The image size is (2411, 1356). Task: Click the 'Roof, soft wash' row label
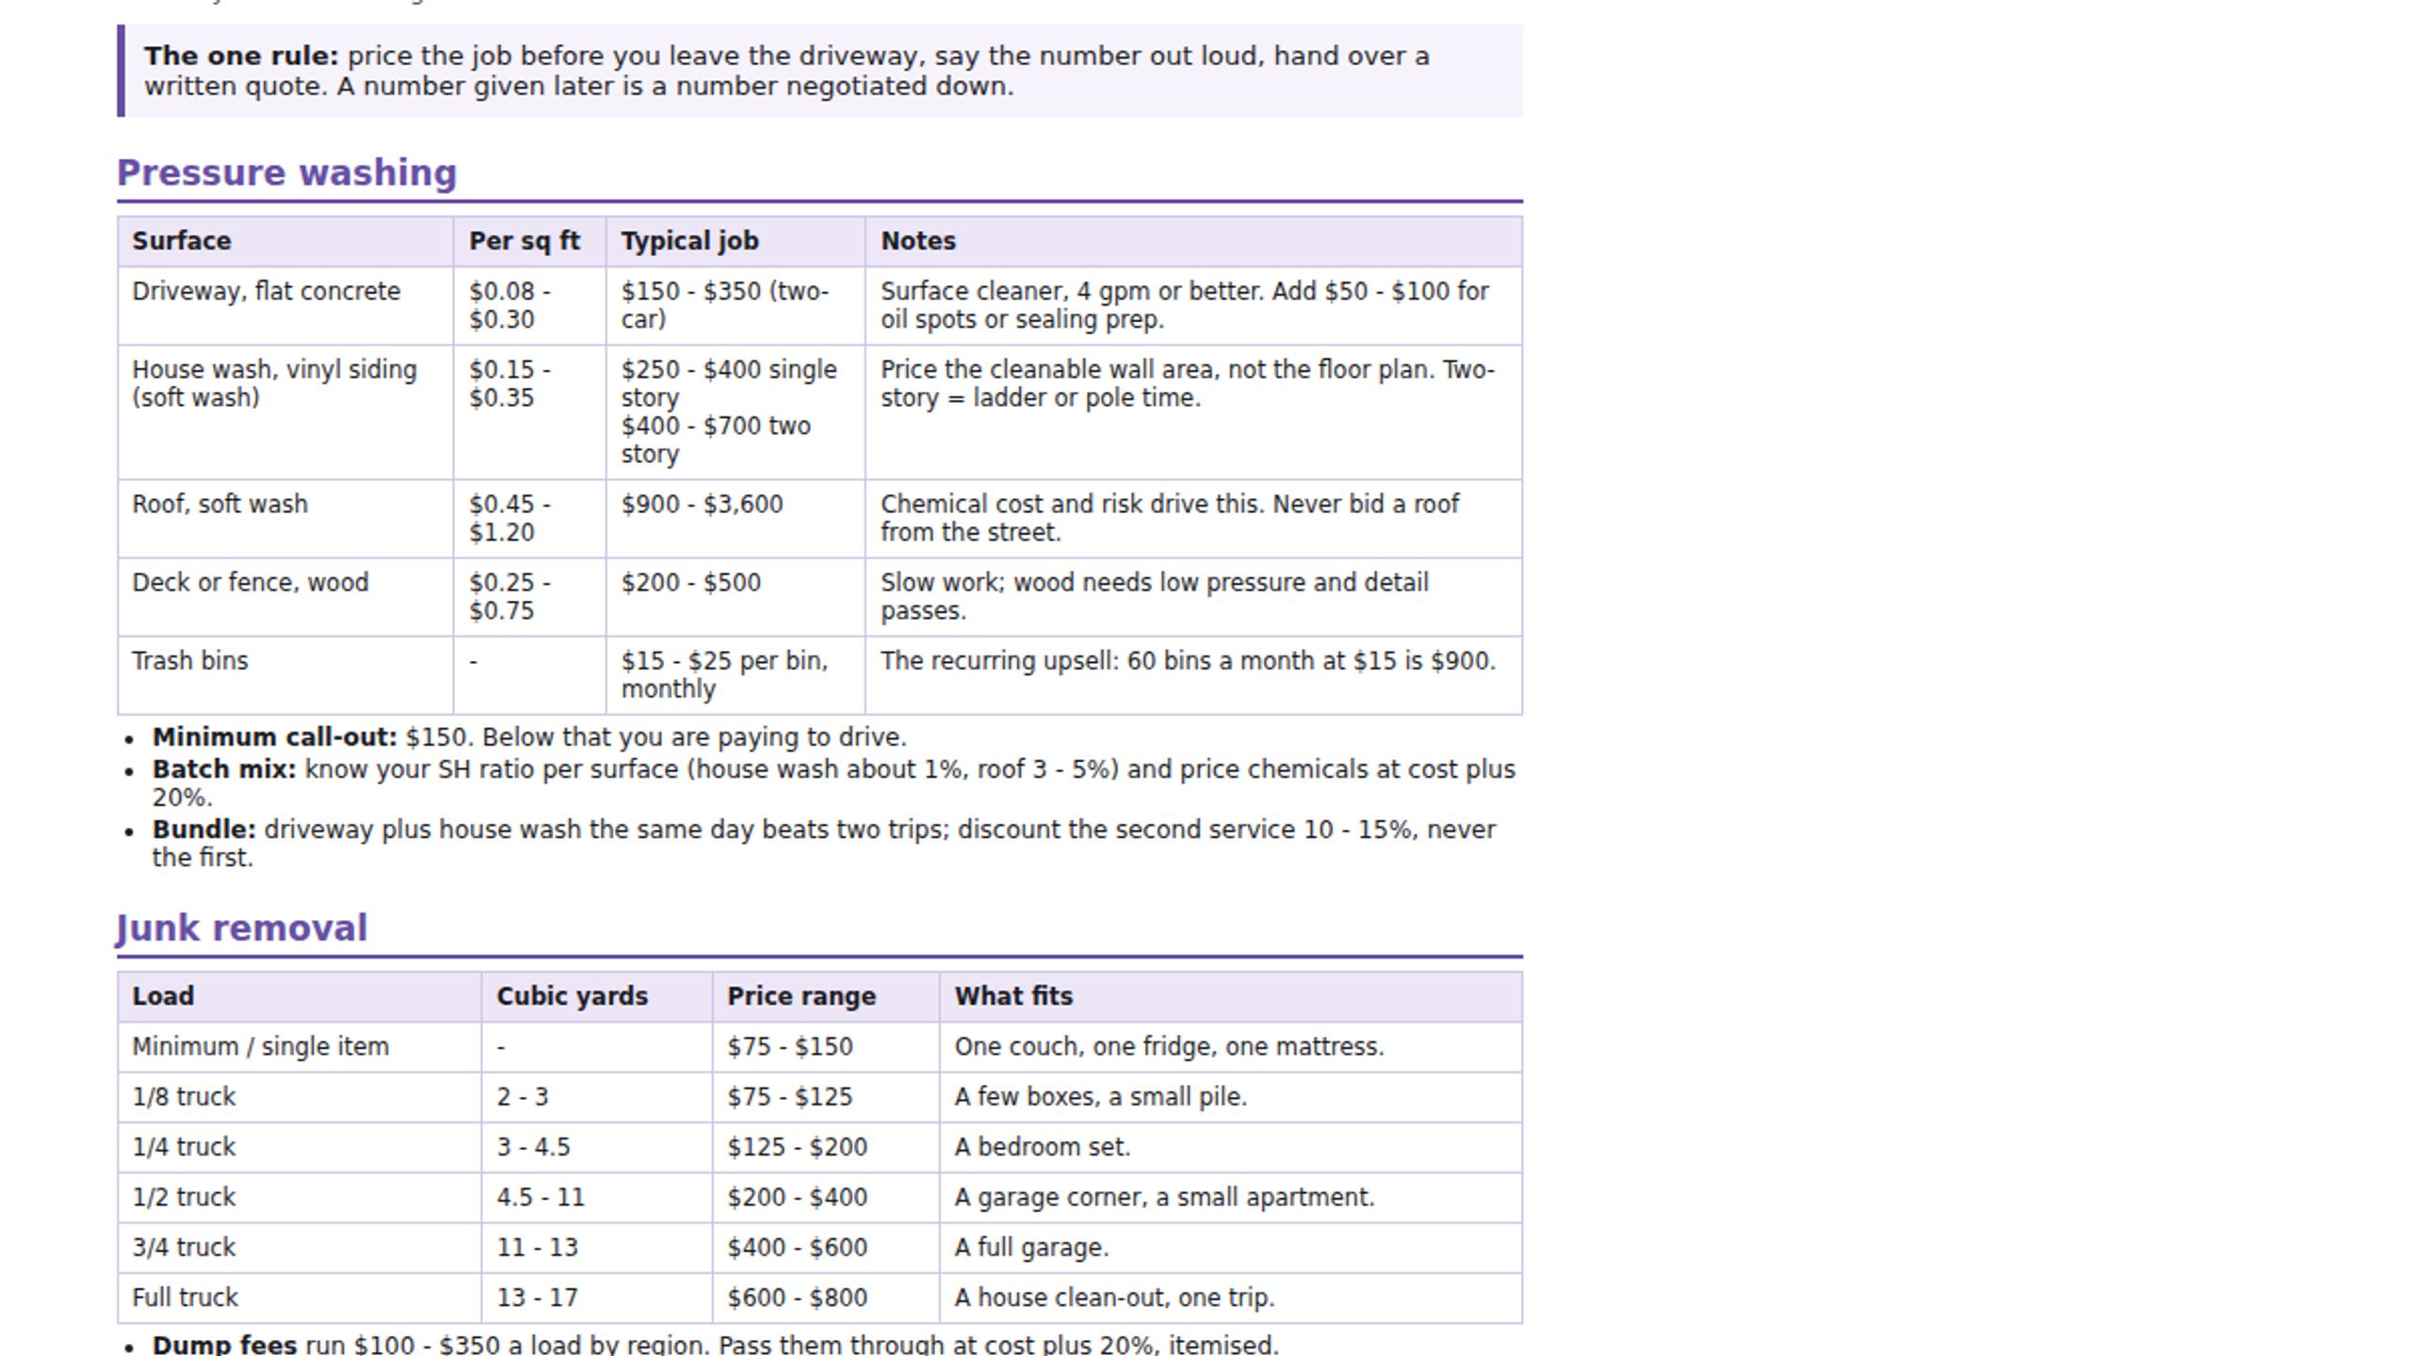click(x=219, y=505)
